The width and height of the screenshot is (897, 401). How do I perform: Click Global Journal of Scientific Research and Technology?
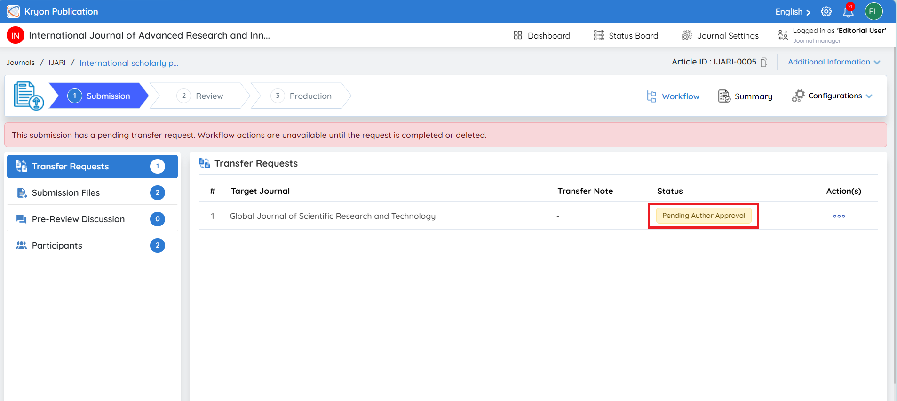(x=333, y=216)
